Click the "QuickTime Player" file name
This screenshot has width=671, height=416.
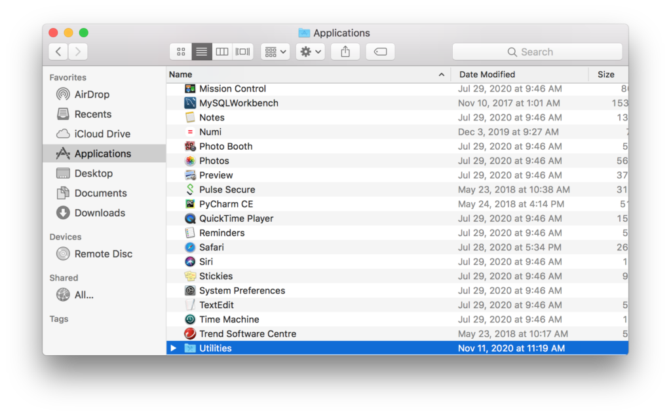(x=236, y=218)
